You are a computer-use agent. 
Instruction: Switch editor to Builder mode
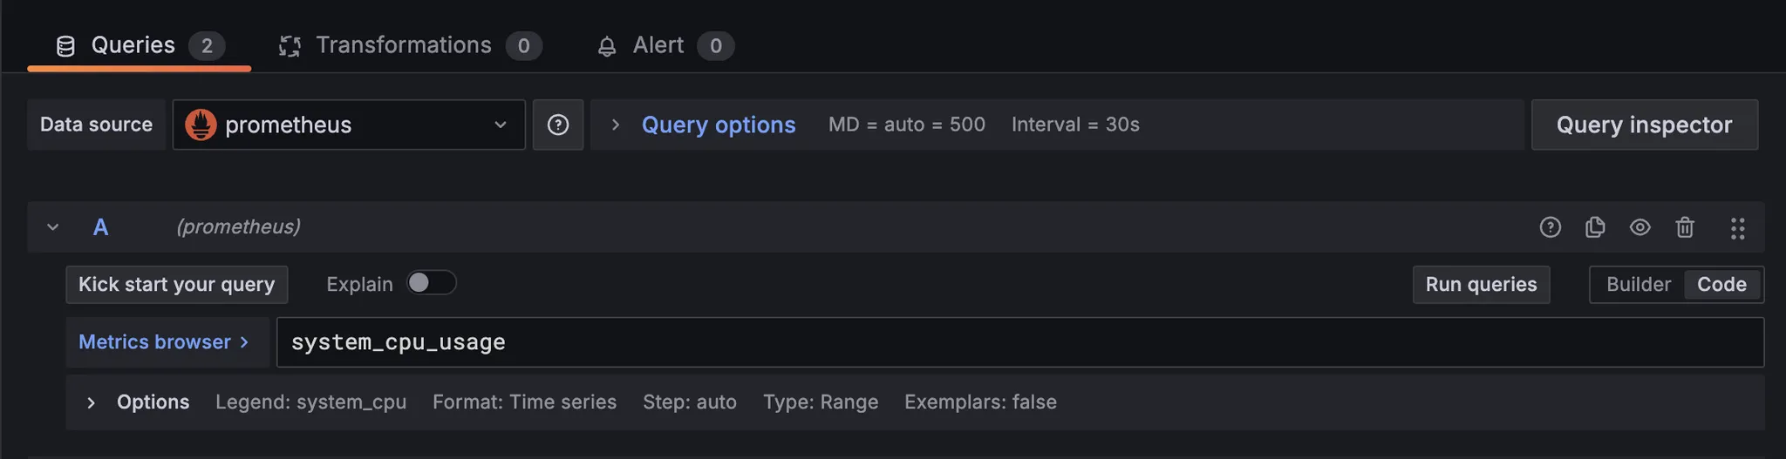point(1639,285)
